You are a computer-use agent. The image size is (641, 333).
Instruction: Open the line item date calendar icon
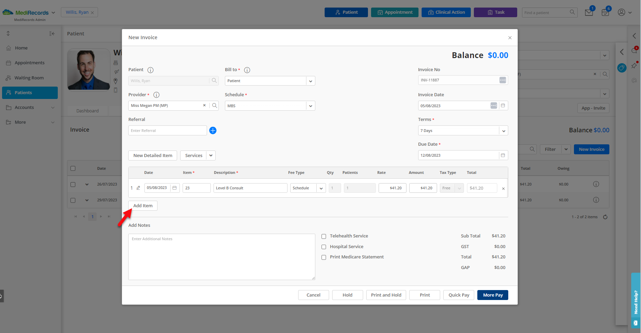174,188
